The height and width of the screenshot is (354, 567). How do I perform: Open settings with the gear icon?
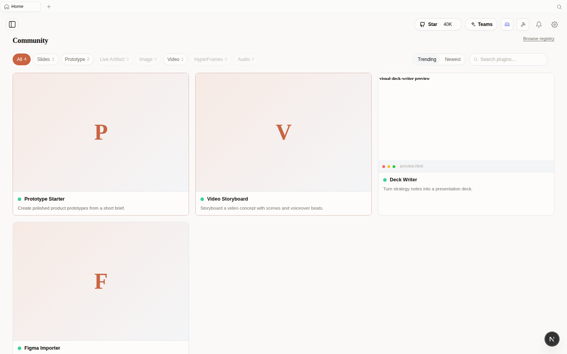pyautogui.click(x=554, y=24)
